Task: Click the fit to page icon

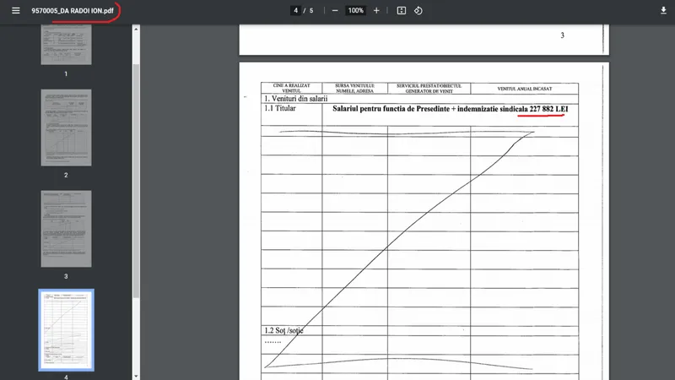Action: (x=402, y=10)
